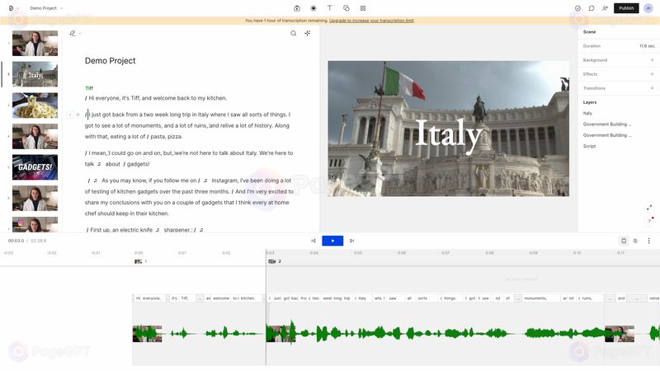The height and width of the screenshot is (371, 660).
Task: Select the GADGETS! scene thumbnail
Action: [x=35, y=167]
